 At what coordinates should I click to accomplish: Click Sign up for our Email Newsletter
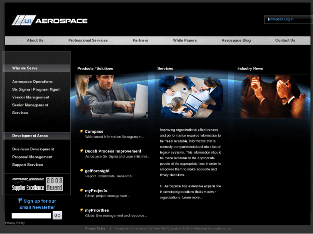[x=37, y=204]
